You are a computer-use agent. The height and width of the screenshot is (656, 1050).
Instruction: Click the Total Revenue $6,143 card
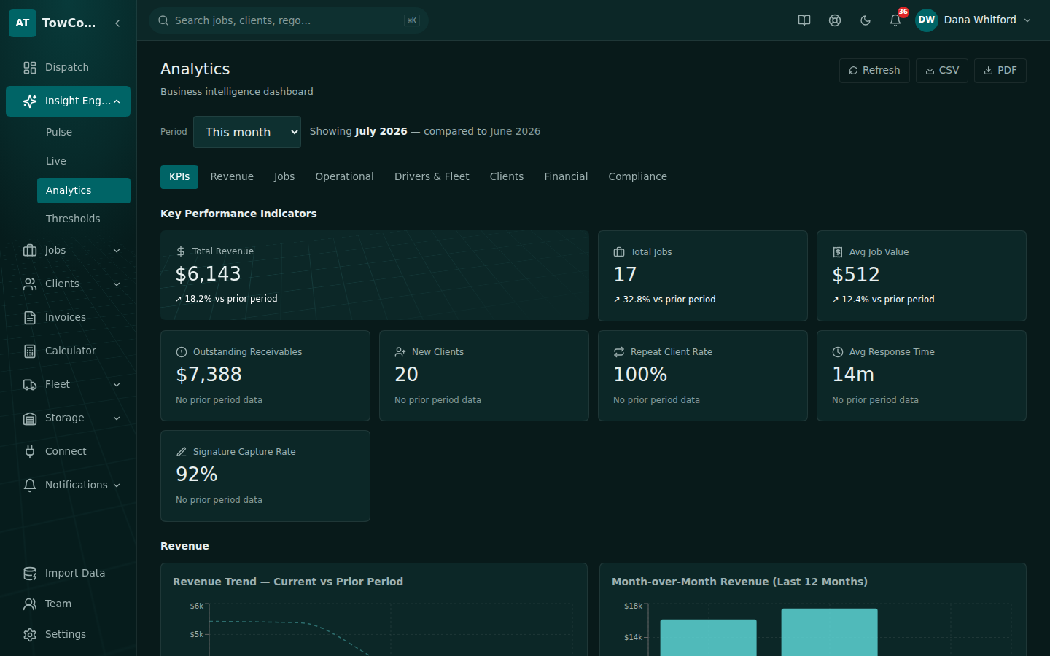tap(375, 276)
